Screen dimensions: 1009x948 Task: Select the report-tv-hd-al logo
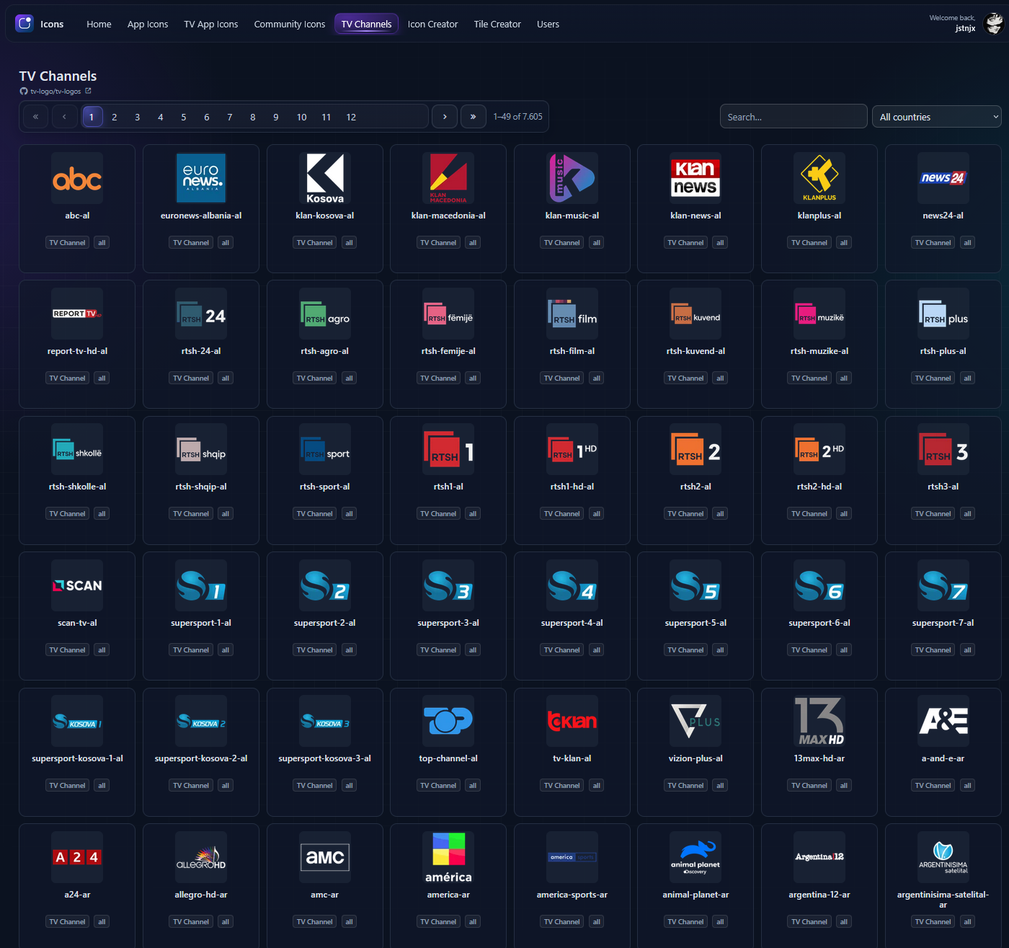(x=77, y=314)
